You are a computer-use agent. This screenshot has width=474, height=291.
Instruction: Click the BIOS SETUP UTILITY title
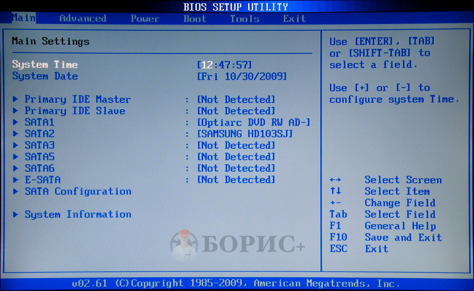pyautogui.click(x=236, y=7)
